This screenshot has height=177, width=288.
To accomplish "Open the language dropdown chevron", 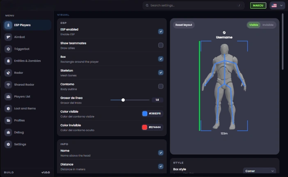I will pyautogui.click(x=281, y=5).
